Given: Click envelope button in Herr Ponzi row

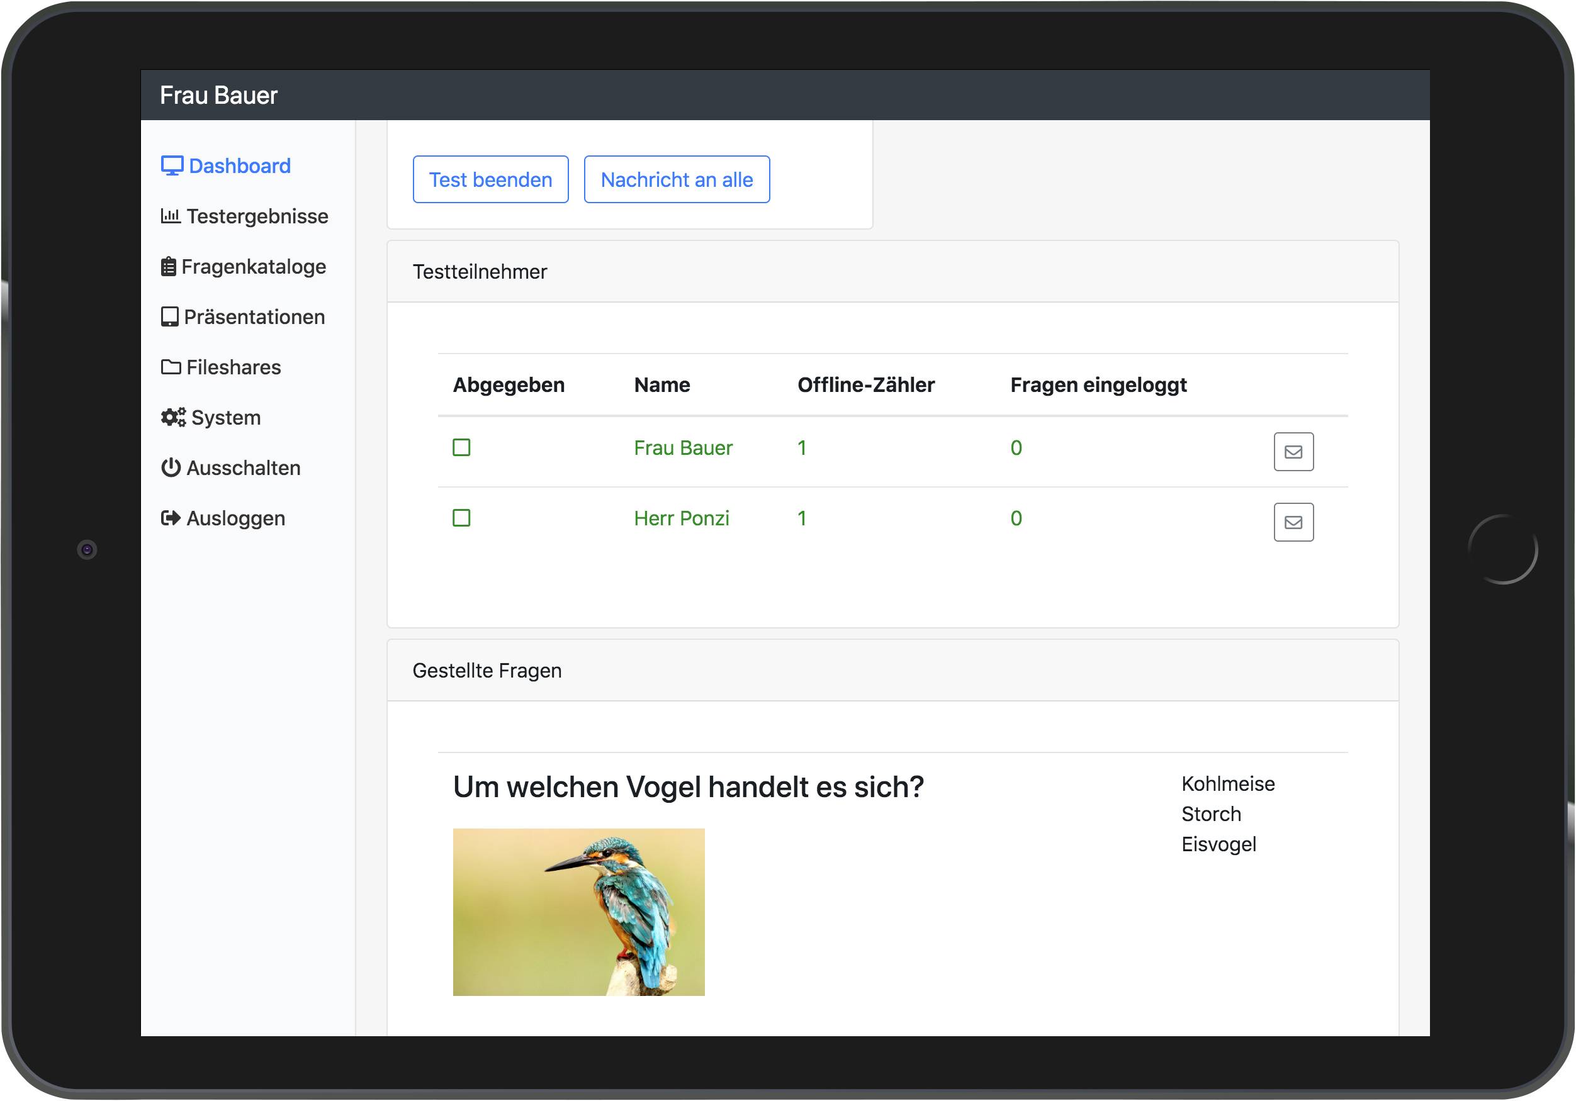Looking at the screenshot, I should (x=1293, y=523).
